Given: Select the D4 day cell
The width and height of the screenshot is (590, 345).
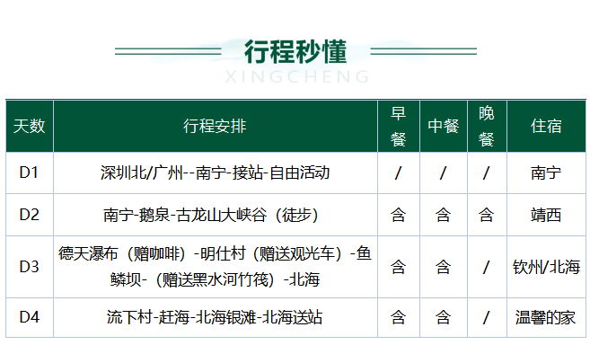Looking at the screenshot, I should pyautogui.click(x=30, y=317).
